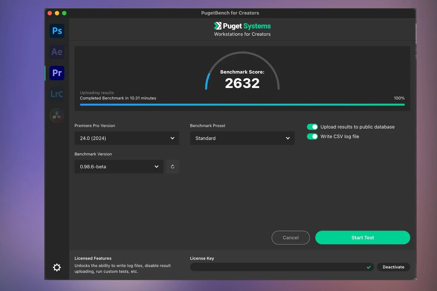Image resolution: width=437 pixels, height=291 pixels.
Task: Click the 'Workstations for Creators' subtitle
Action: [x=242, y=34]
